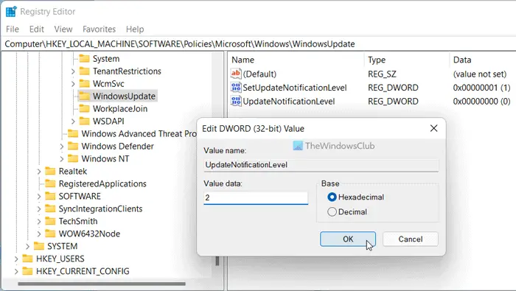Image resolution: width=516 pixels, height=291 pixels.
Task: Click the Registry Editor app icon
Action: point(11,12)
